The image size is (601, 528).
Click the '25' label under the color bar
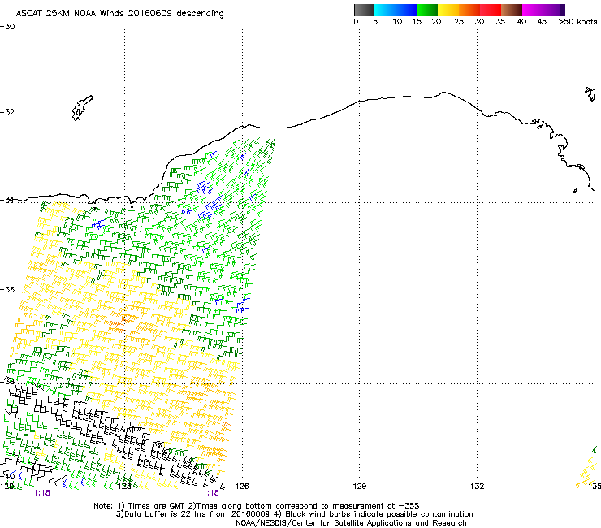[x=459, y=22]
